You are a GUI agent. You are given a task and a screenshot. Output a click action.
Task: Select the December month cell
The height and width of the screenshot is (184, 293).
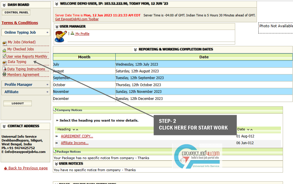tap(84, 99)
